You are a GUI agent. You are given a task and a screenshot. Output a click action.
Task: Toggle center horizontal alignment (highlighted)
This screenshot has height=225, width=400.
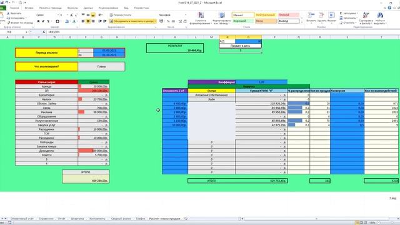[x=88, y=21]
